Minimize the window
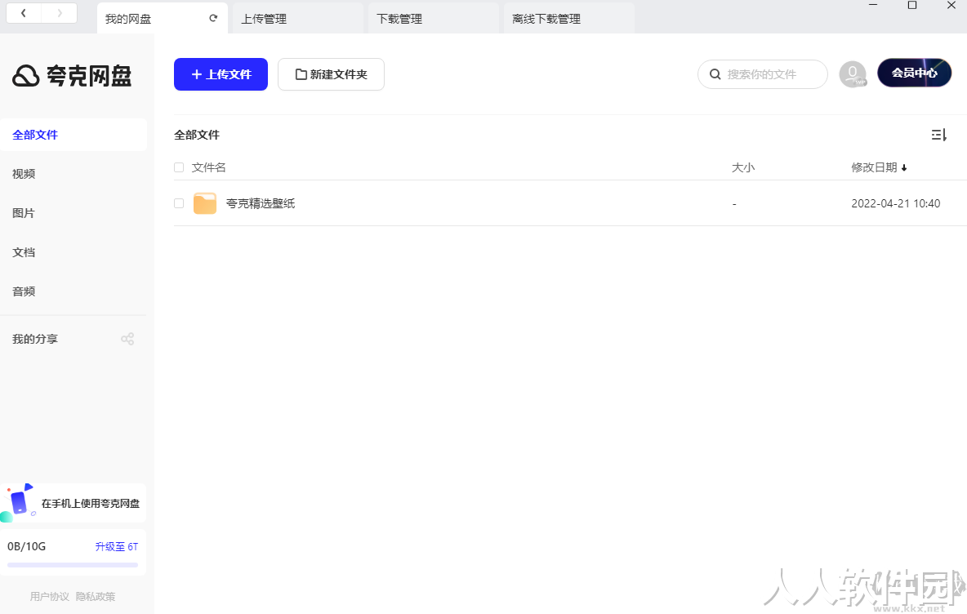This screenshot has width=967, height=614. pos(872,5)
